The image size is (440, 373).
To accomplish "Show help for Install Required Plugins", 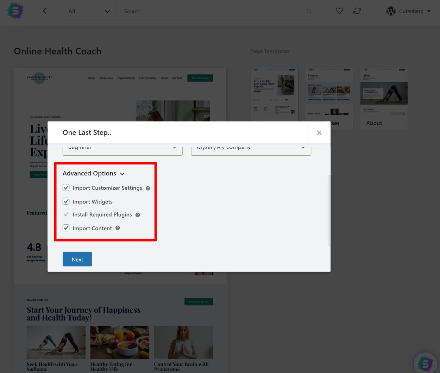I will coord(138,215).
